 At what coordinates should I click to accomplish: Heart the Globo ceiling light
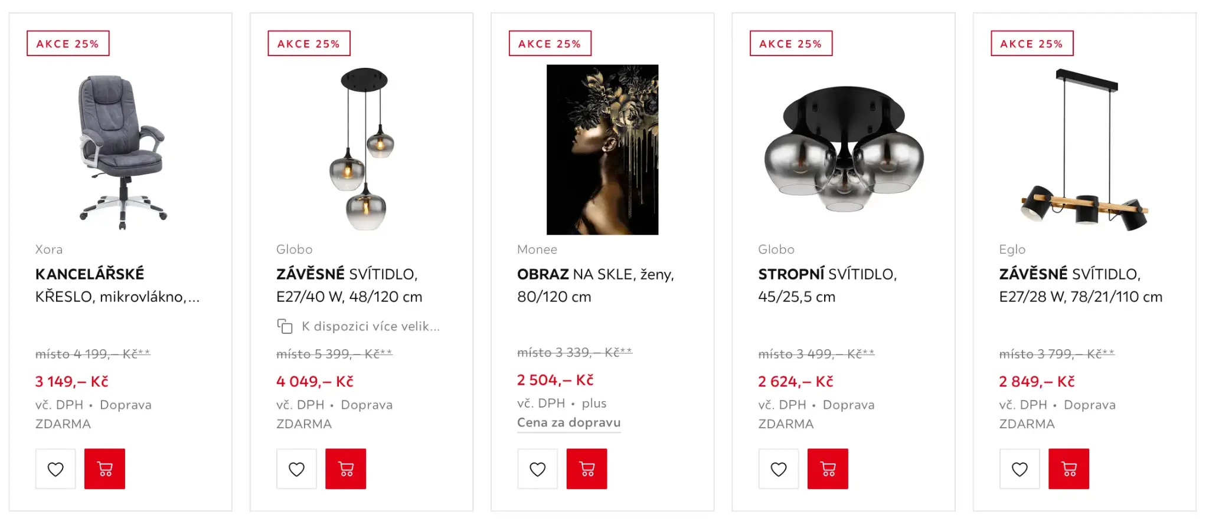[x=779, y=469]
